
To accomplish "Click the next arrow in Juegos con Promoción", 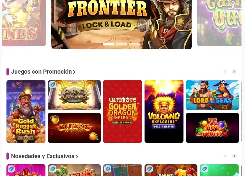I will coord(234,72).
